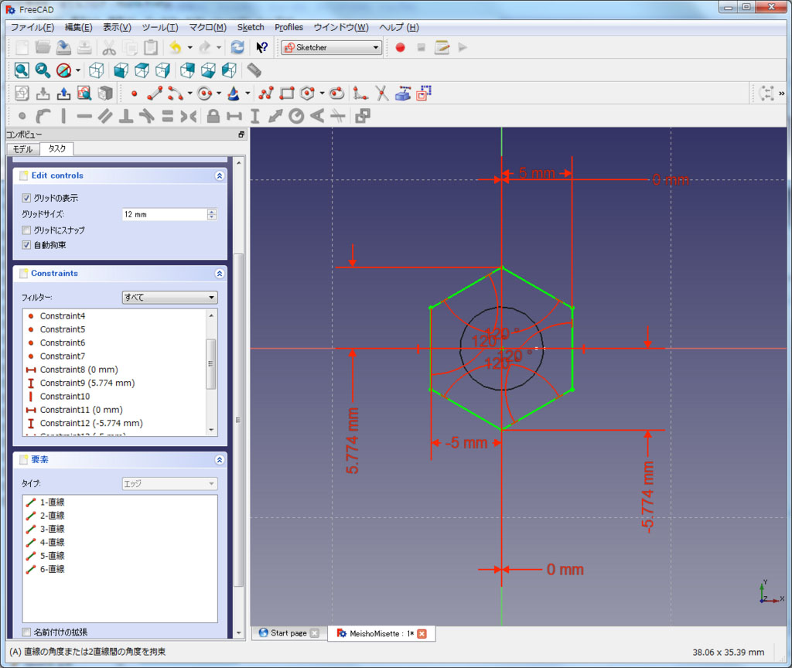Apply the Lock constraint tool
The width and height of the screenshot is (792, 668).
click(x=213, y=116)
